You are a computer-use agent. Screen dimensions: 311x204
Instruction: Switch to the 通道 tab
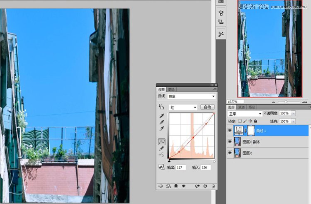click(x=242, y=107)
